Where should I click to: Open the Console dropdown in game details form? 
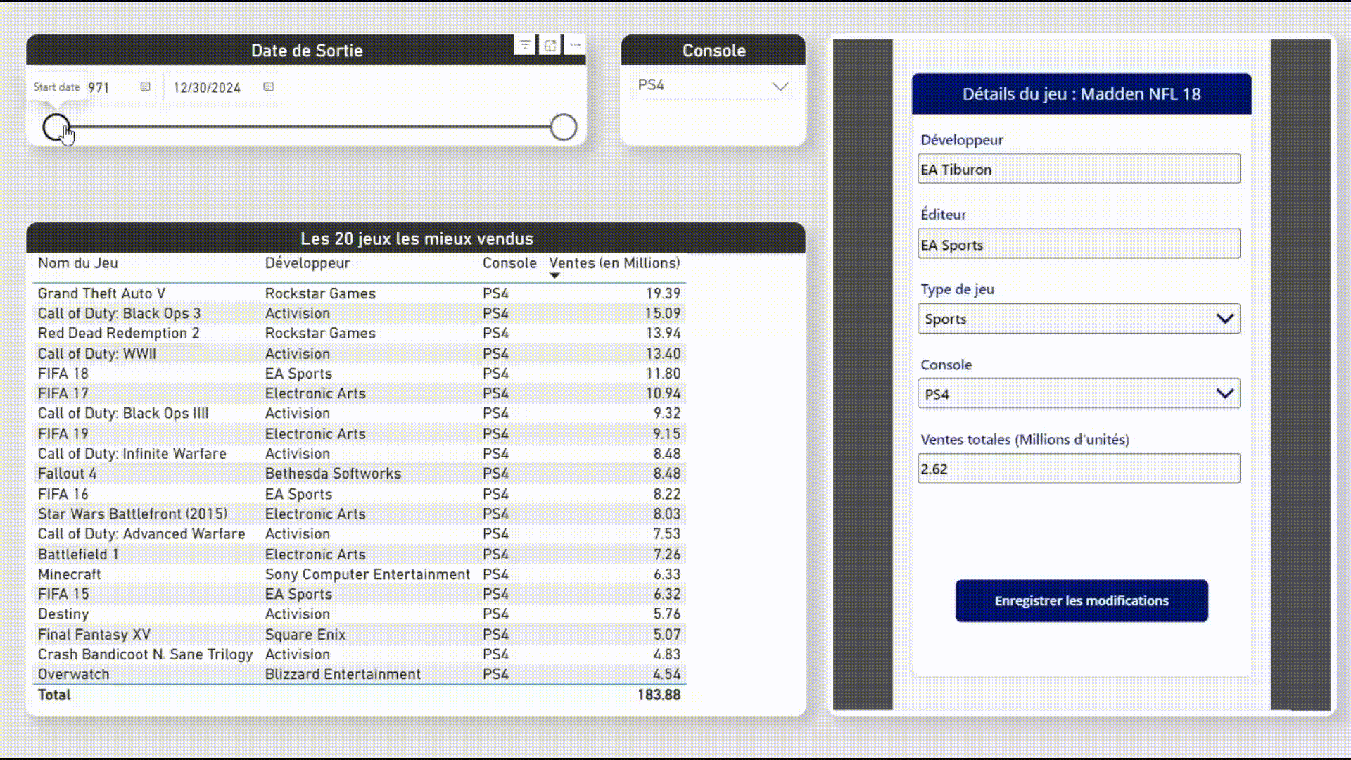(1079, 394)
